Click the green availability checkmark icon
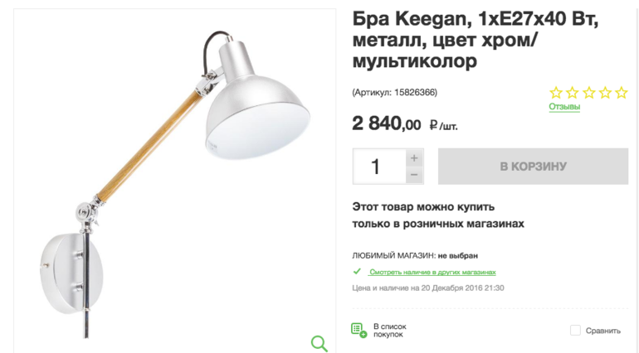This screenshot has height=353, width=639. click(357, 271)
